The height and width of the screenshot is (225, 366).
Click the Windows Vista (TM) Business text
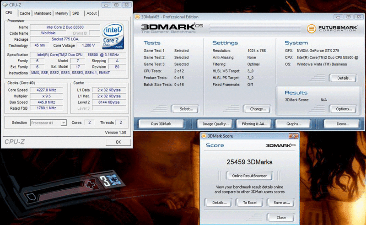[x=322, y=64]
